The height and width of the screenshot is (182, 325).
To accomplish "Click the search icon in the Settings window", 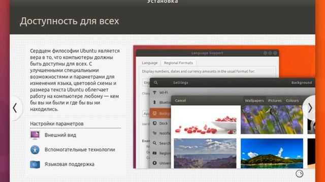I will click(x=156, y=82).
